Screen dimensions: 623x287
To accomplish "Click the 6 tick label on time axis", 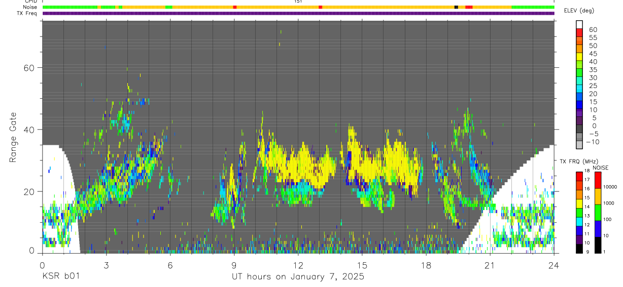I will pos(170,265).
